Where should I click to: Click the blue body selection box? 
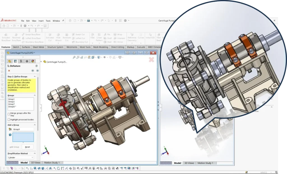click(x=23, y=137)
